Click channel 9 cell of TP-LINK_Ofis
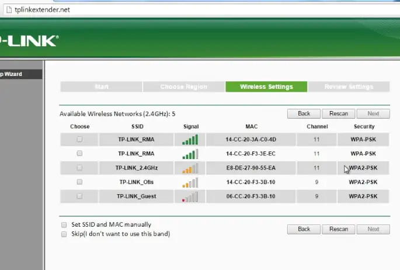Viewport: 400px width, 270px height. click(316, 182)
